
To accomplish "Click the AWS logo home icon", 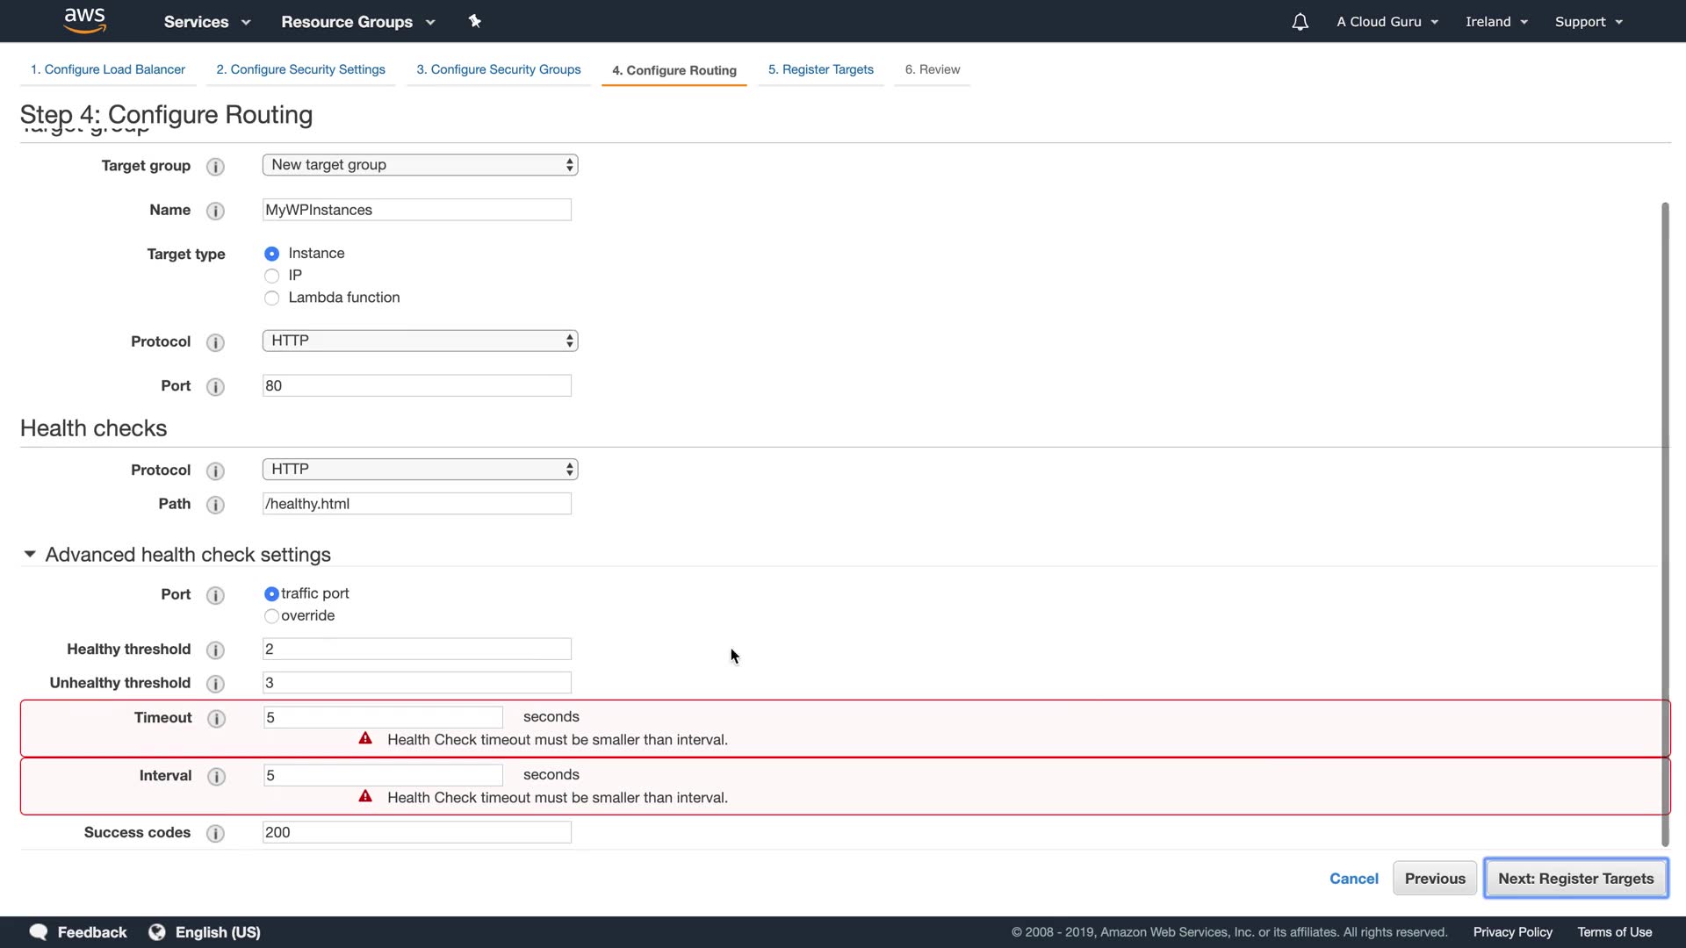I will 85,20.
